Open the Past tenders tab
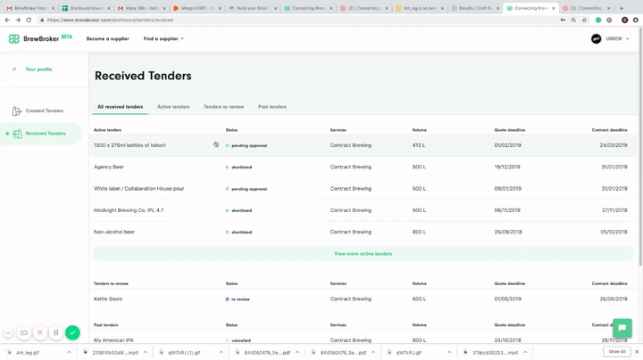The height and width of the screenshot is (360, 643). 272,107
